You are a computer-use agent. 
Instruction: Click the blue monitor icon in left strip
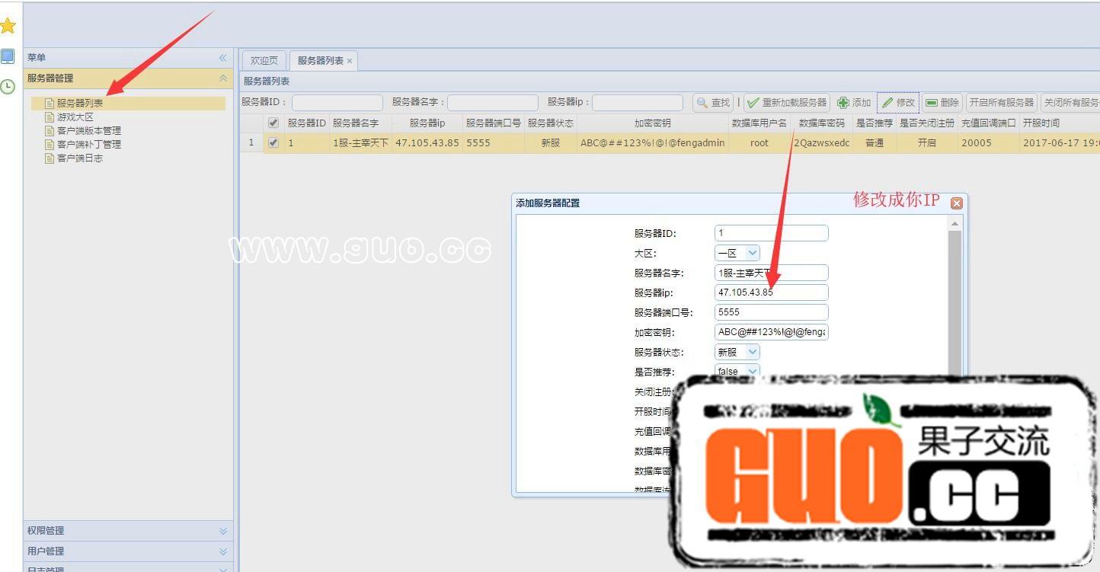(x=8, y=56)
